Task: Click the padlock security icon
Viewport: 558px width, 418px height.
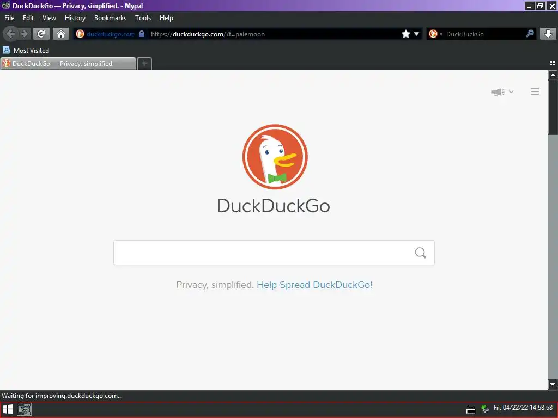Action: (142, 34)
